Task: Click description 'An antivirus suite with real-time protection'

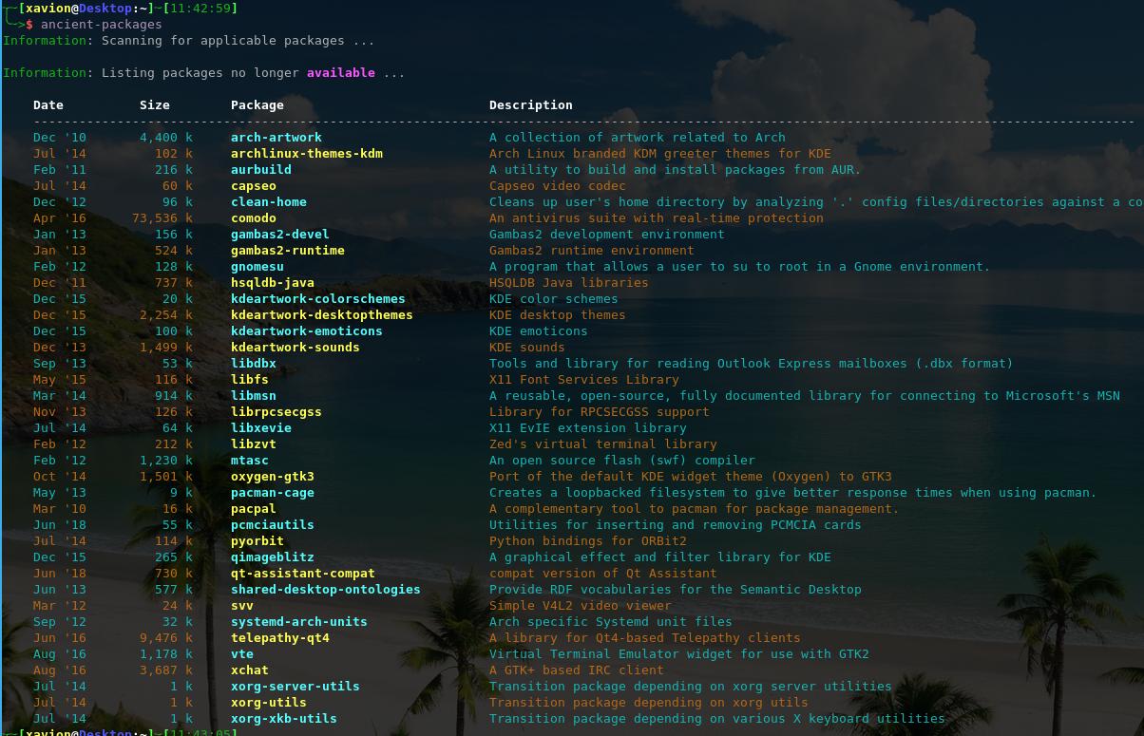Action: click(x=657, y=217)
